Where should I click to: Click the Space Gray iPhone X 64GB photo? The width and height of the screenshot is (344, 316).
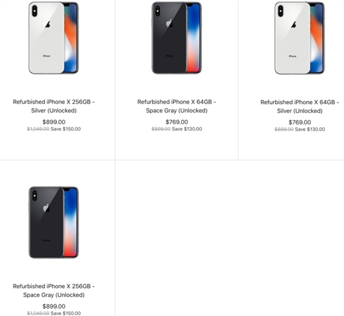(177, 38)
